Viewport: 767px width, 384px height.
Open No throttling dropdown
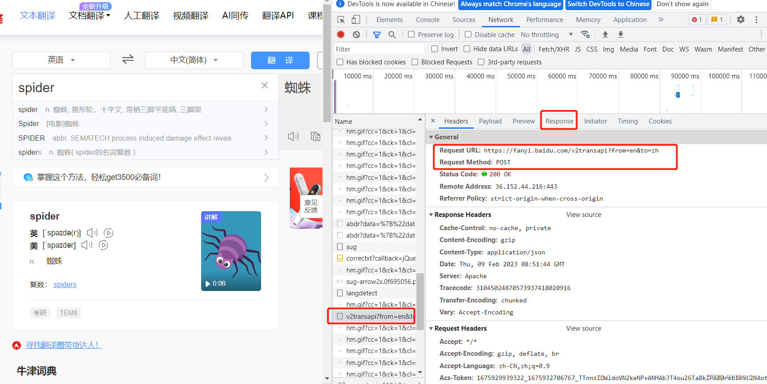[x=546, y=34]
